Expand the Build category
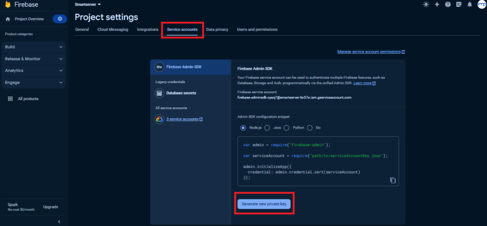Viewport: 487px width, 226px height. tap(34, 47)
